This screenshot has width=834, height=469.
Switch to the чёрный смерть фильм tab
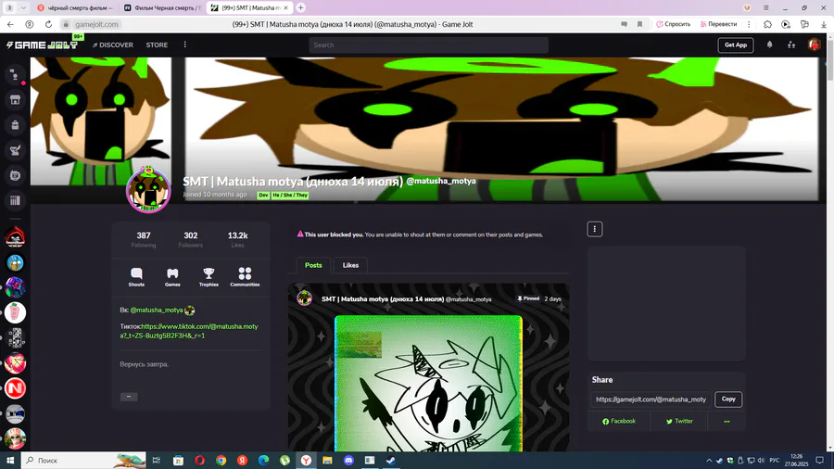coord(76,8)
